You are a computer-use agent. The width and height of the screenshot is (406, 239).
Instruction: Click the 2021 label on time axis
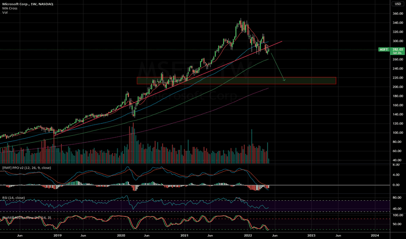pyautogui.click(x=184, y=236)
